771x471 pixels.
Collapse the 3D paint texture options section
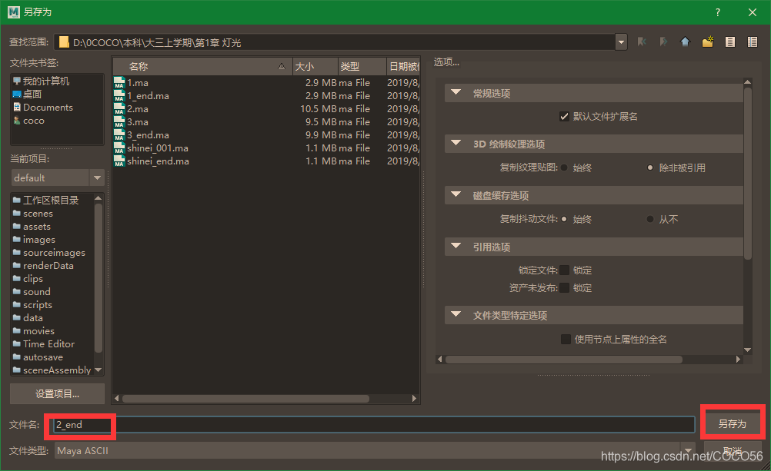point(456,144)
